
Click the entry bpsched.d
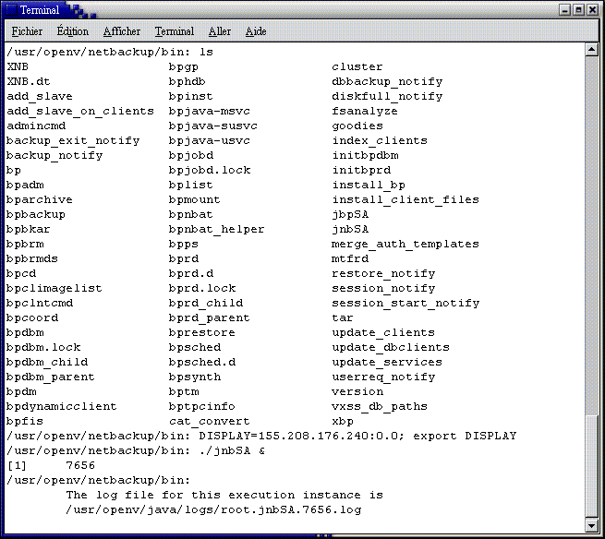point(202,363)
